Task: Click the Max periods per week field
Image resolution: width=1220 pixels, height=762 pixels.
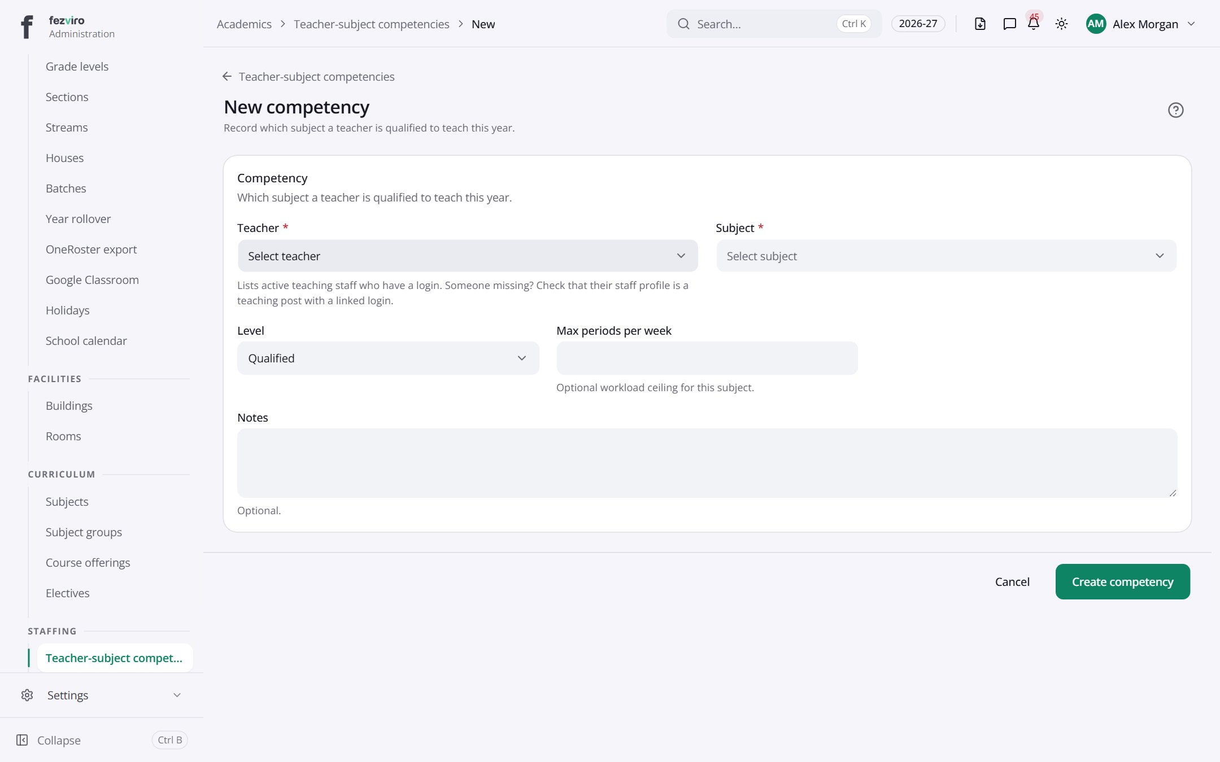Action: [x=707, y=358]
